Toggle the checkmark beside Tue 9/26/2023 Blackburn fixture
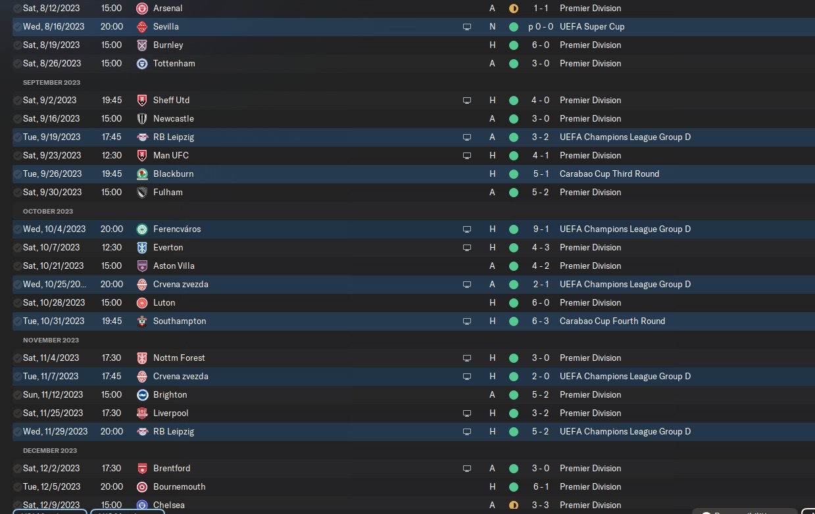 coord(16,174)
